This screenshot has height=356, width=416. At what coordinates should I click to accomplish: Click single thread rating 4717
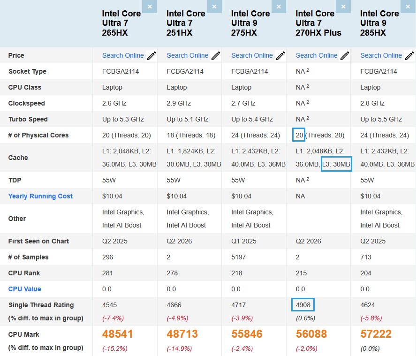[238, 305]
